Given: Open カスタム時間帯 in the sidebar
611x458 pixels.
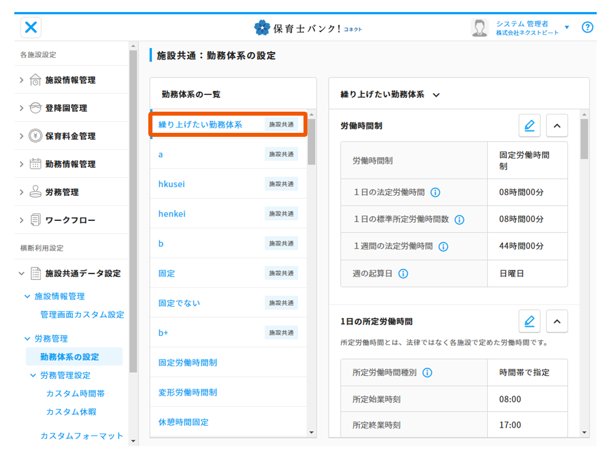Looking at the screenshot, I should pyautogui.click(x=75, y=394).
